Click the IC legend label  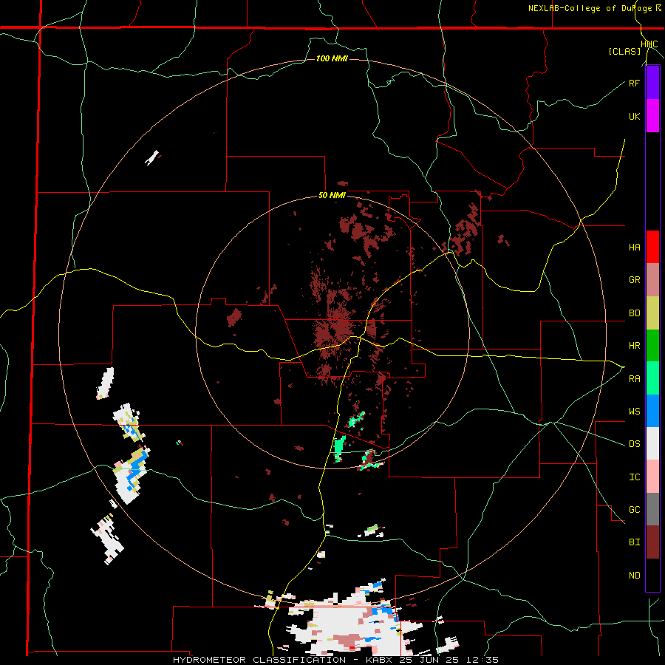pos(634,477)
